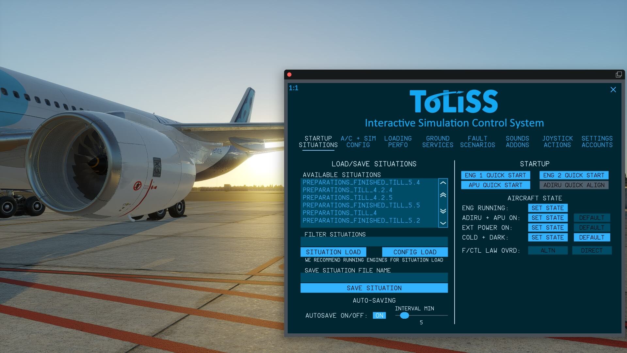This screenshot has height=353, width=627.
Task: Click the 1:1 scale indicator
Action: (293, 88)
